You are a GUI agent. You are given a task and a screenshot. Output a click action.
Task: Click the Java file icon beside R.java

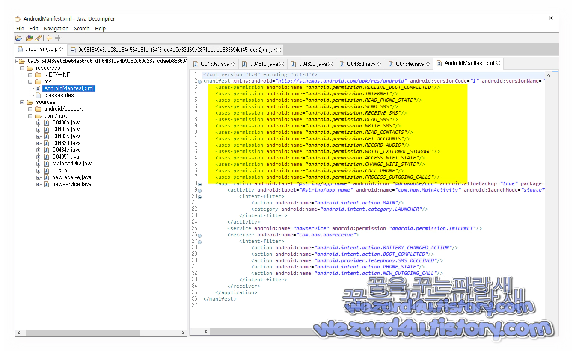46,171
